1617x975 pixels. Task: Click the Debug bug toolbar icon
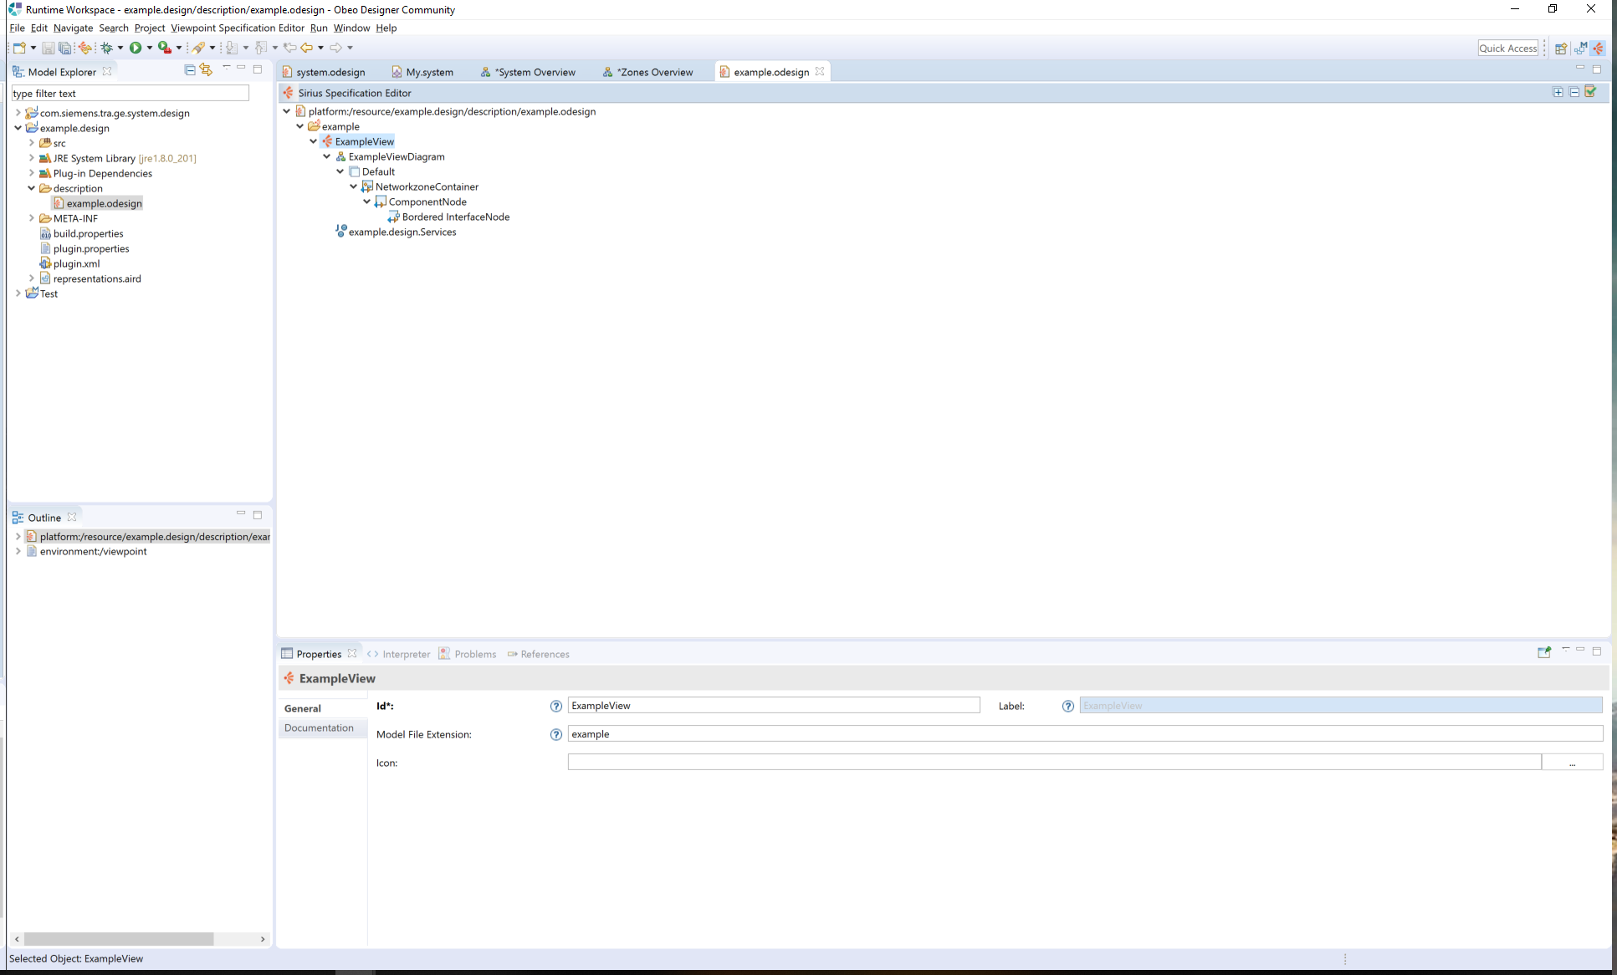(107, 48)
